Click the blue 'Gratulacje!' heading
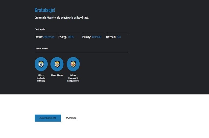 [x=45, y=10]
